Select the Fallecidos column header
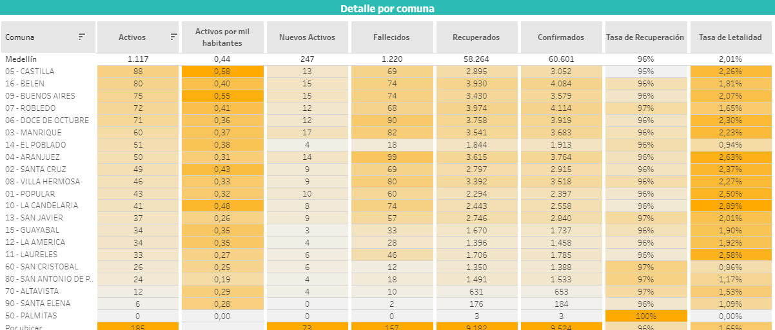 pyautogui.click(x=391, y=37)
